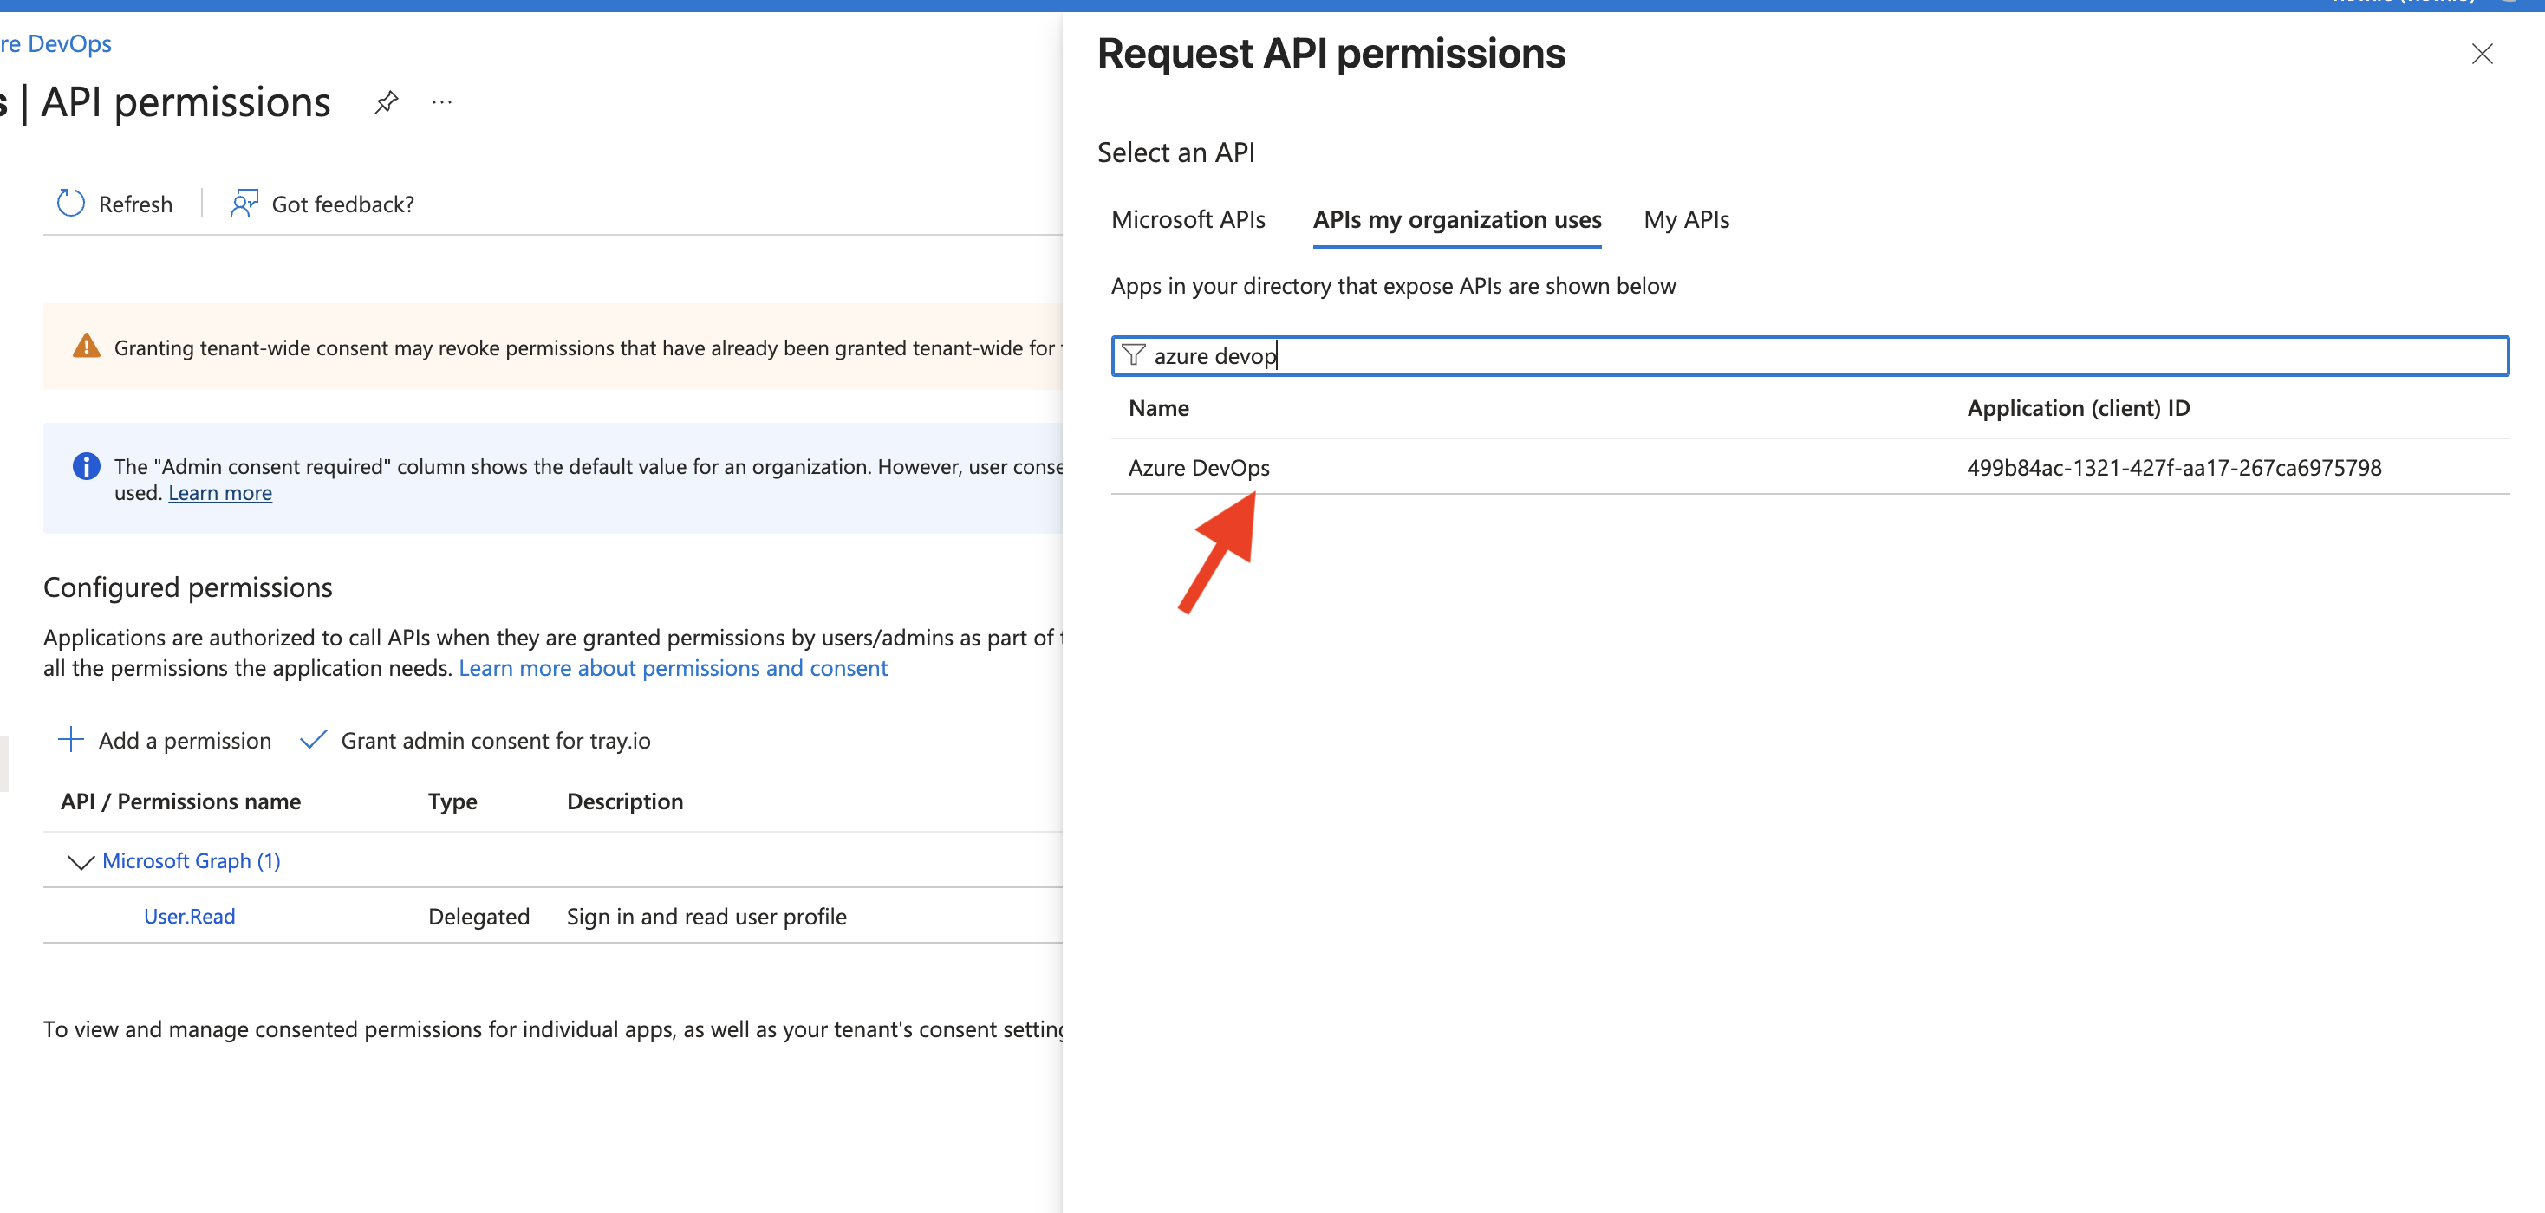Click Learn more link in info banner
Image resolution: width=2545 pixels, height=1213 pixels.
[219, 493]
